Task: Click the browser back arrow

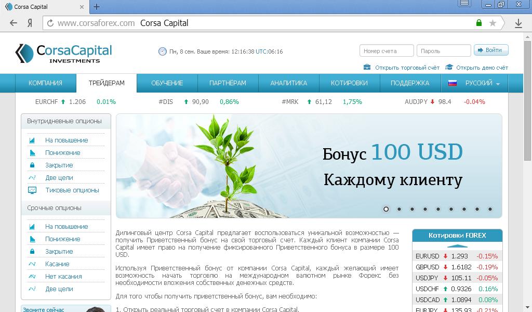Action: click(13, 23)
